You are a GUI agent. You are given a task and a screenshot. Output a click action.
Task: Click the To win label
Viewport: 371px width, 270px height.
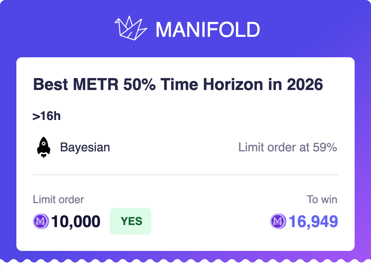pyautogui.click(x=322, y=199)
